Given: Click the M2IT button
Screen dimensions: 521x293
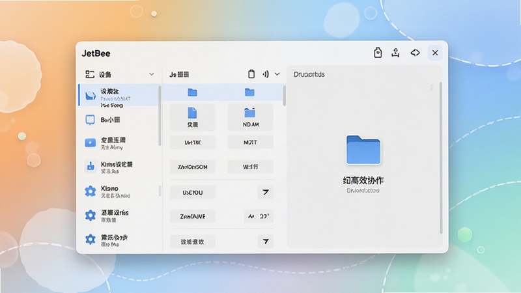Looking at the screenshot, I should click(250, 143).
